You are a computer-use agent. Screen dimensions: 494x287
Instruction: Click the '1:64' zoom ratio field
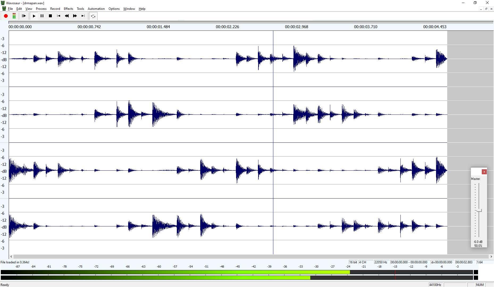(x=485, y=262)
